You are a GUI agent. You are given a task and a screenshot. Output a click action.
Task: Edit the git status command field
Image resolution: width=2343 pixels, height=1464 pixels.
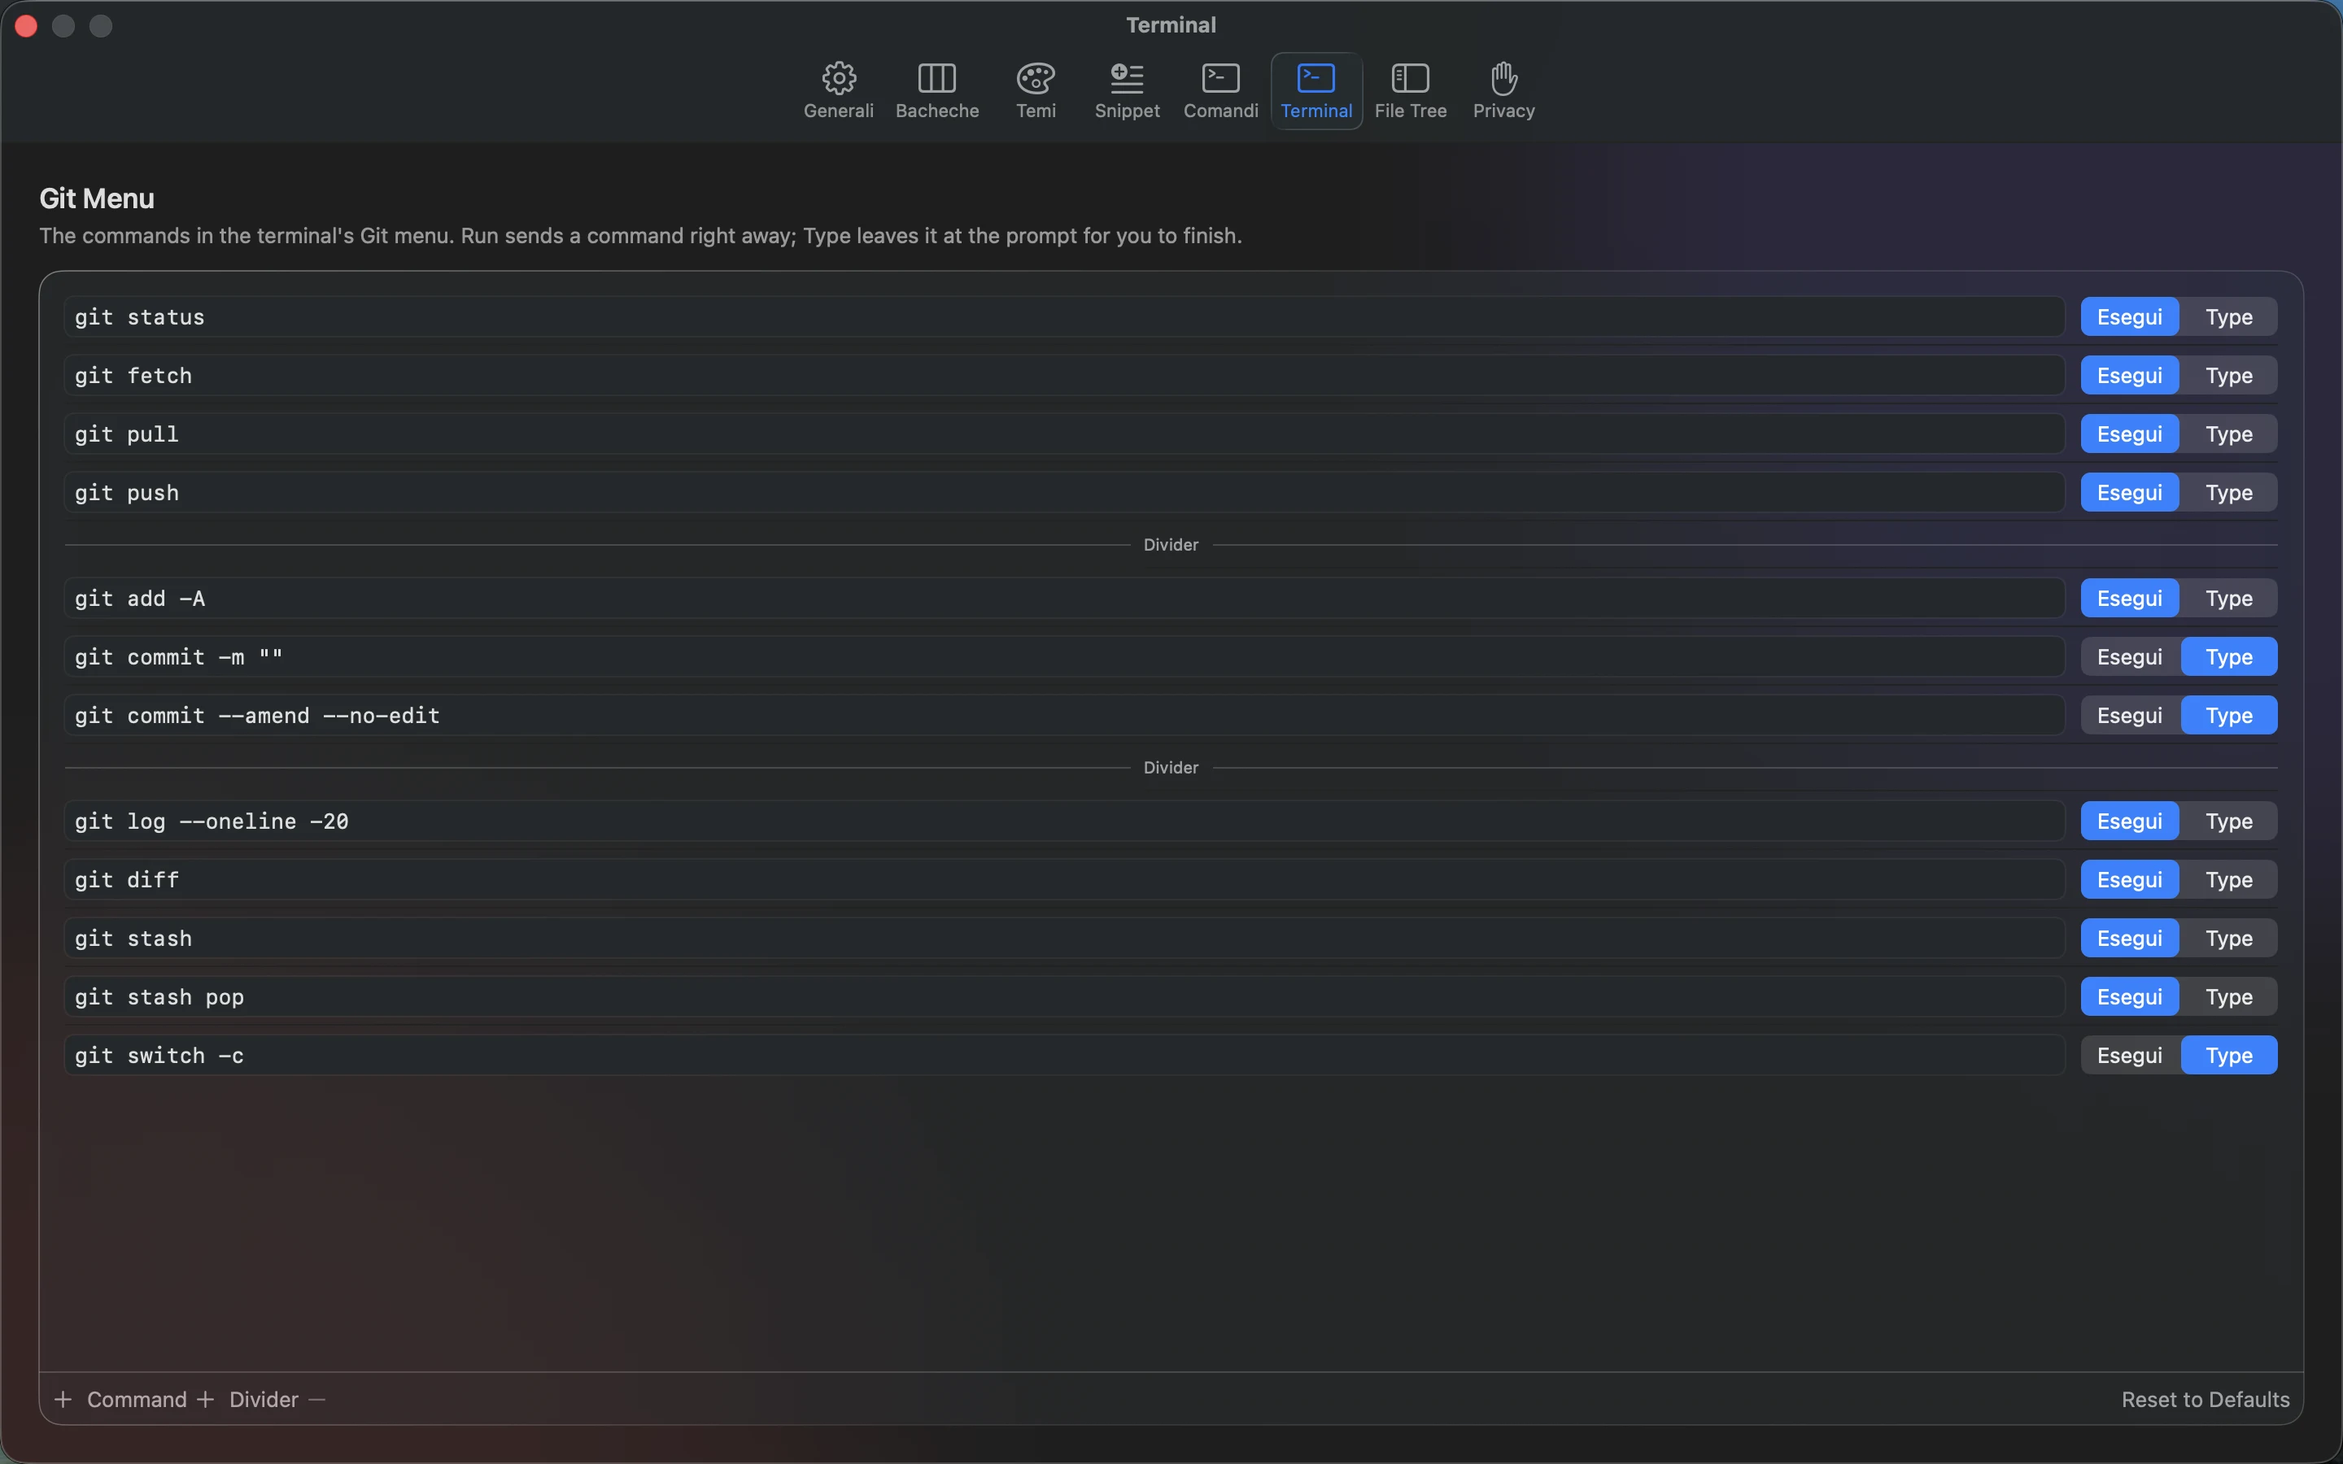[x=1064, y=316]
